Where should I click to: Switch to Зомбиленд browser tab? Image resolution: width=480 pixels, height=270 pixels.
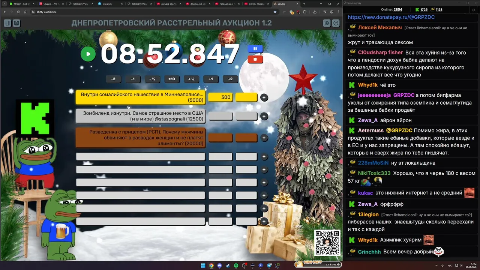[x=198, y=4]
